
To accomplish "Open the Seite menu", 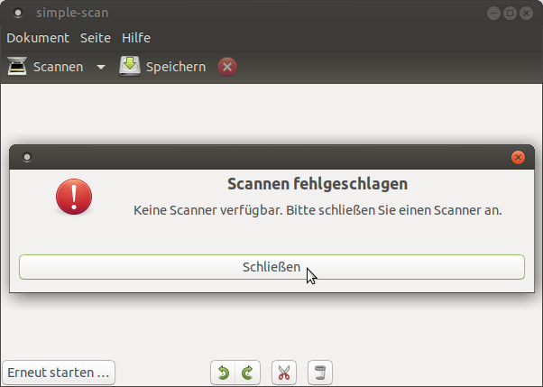I will click(96, 38).
